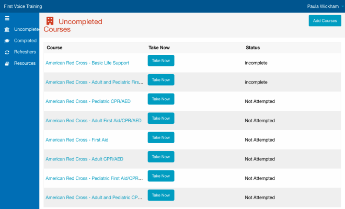Open Resources in the sidebar
This screenshot has width=345, height=209.
click(x=25, y=63)
